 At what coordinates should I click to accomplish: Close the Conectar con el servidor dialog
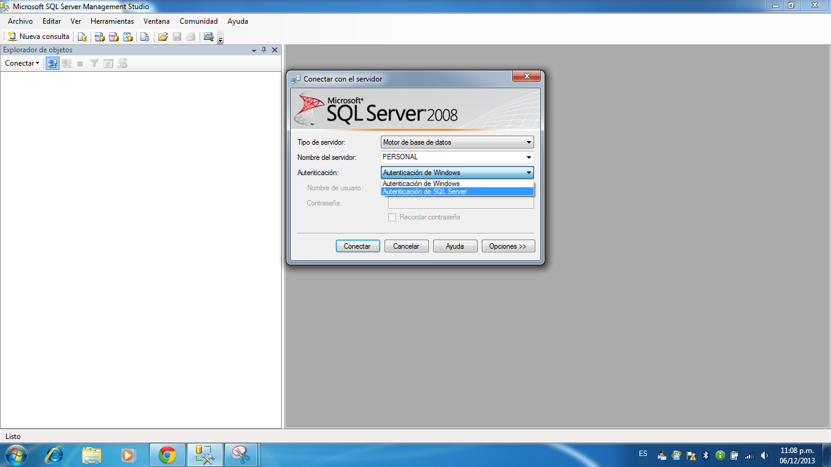[526, 77]
